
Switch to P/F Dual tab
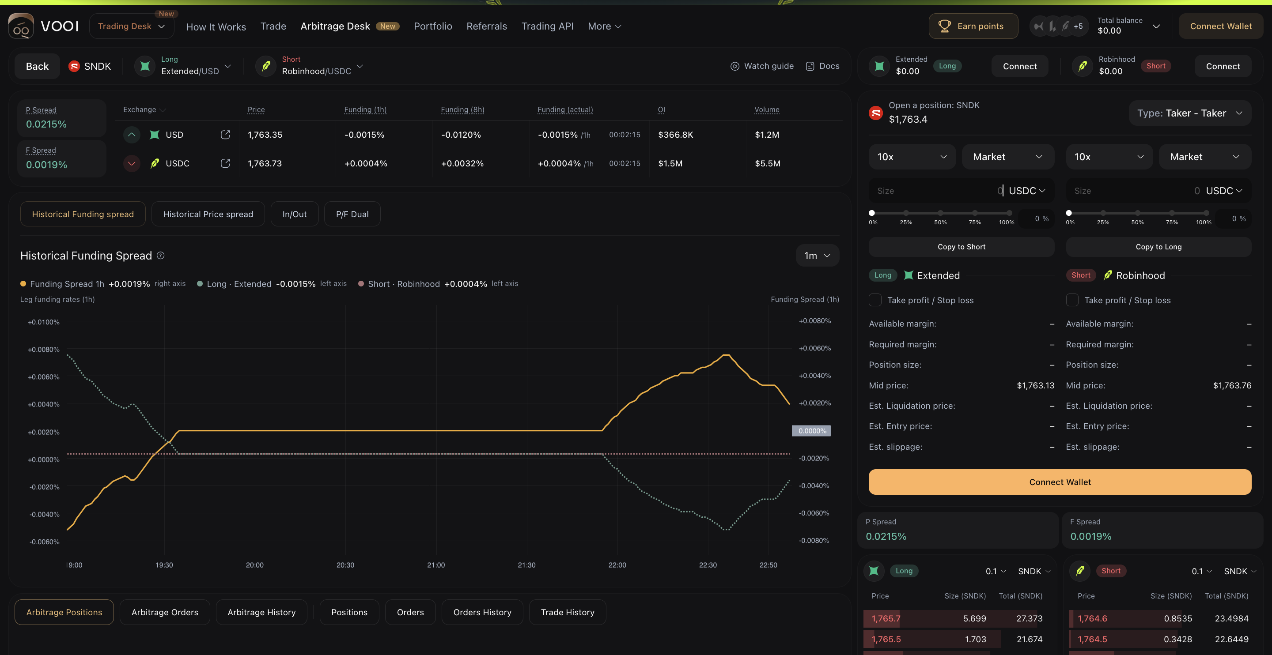[352, 214]
